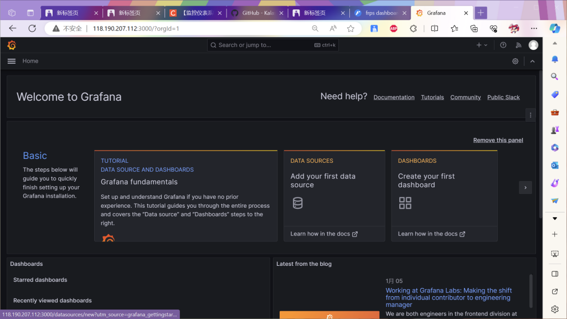Open the Community link
The image size is (567, 319).
(465, 97)
